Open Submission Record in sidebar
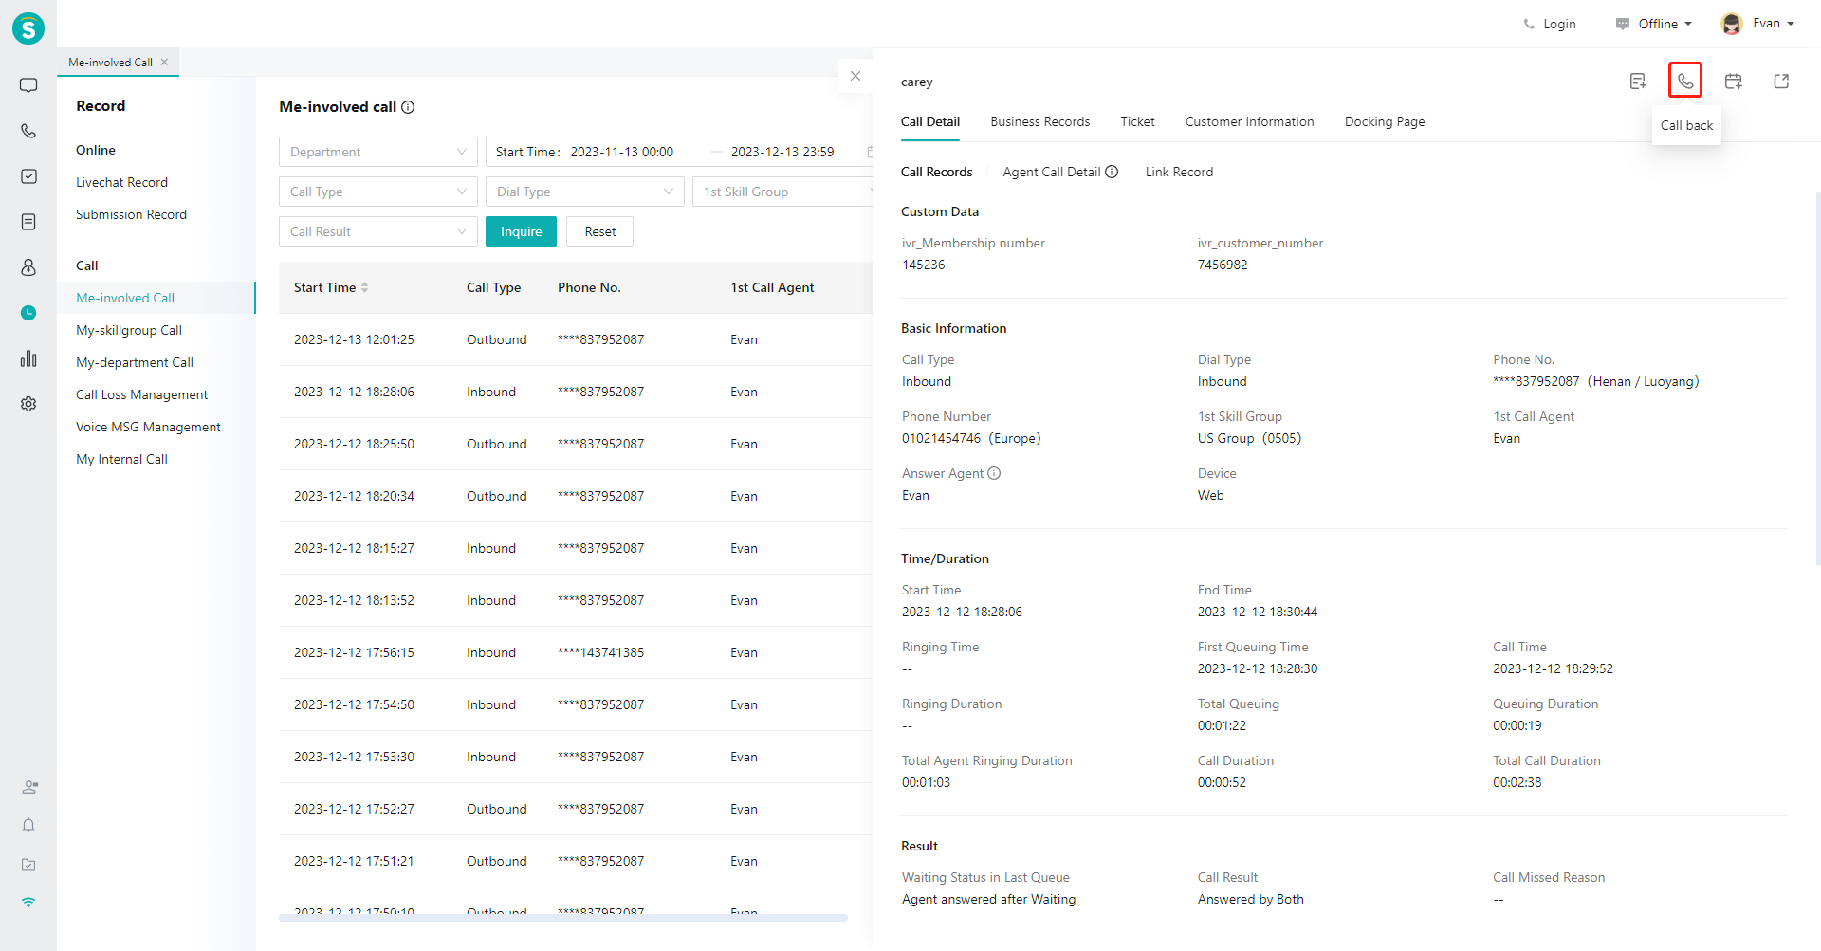This screenshot has width=1821, height=951. point(131,214)
